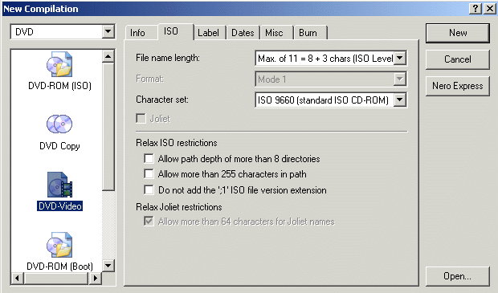The width and height of the screenshot is (498, 293).
Task: Click the horizontal scrollbar thumb in compilation list
Action: pos(56,279)
